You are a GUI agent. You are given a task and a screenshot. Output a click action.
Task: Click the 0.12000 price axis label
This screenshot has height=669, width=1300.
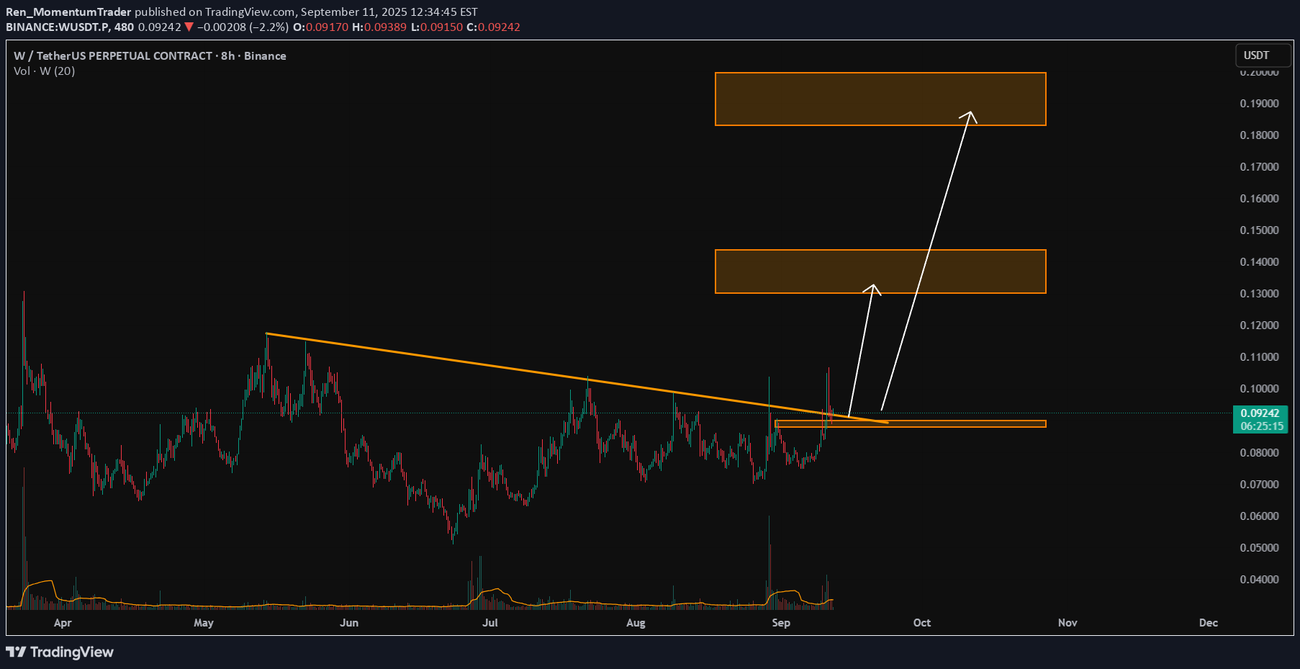coord(1260,325)
